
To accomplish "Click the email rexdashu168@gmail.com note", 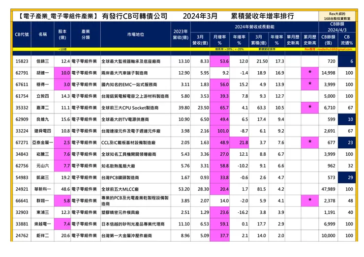I will [x=328, y=49].
